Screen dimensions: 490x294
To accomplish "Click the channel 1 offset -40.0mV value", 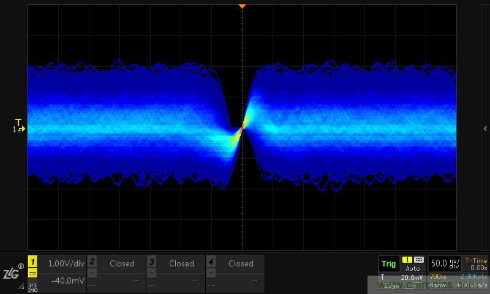I will 66,280.
